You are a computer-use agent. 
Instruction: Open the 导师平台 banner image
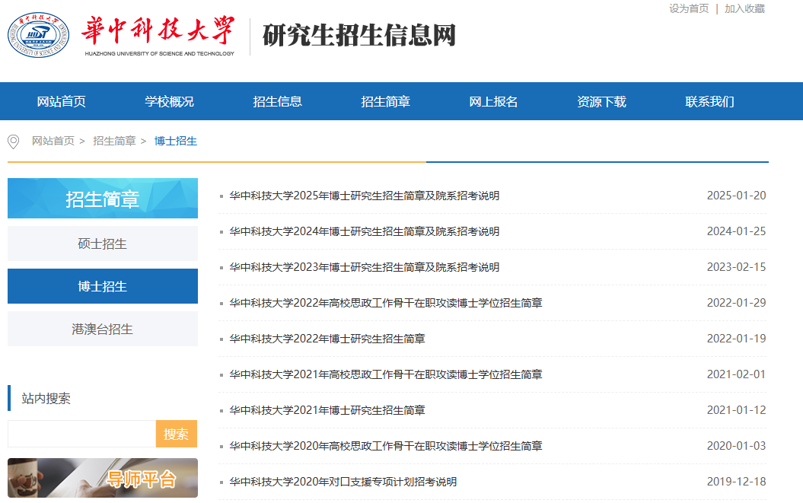pos(103,478)
